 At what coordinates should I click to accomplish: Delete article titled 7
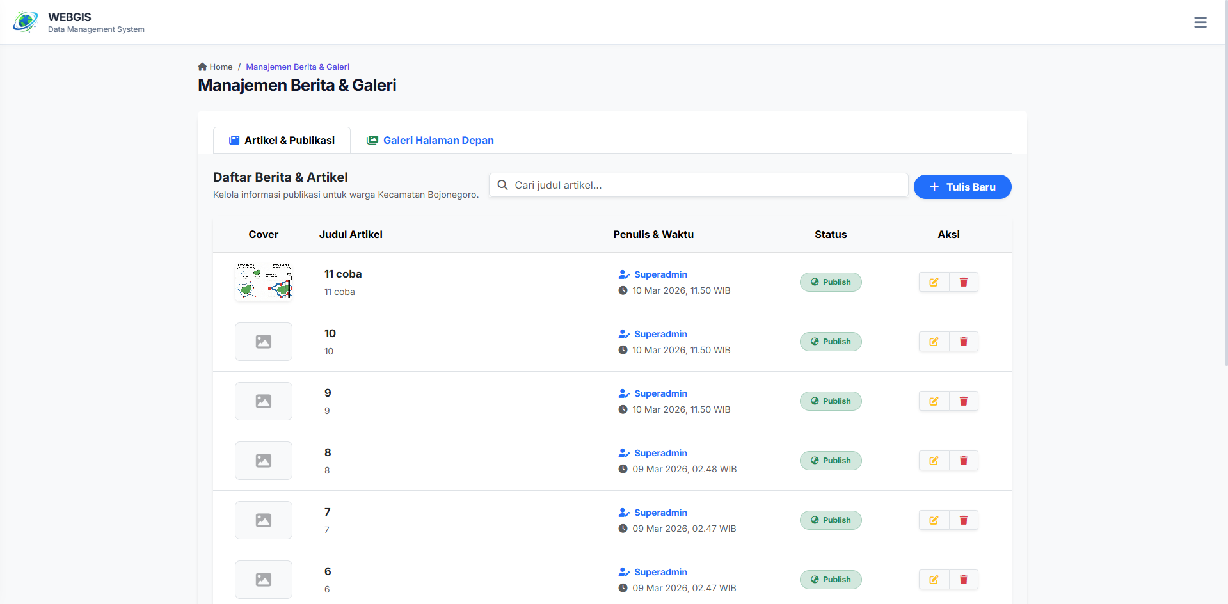[x=963, y=520]
